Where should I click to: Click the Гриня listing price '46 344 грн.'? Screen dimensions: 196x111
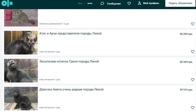[x=186, y=62]
